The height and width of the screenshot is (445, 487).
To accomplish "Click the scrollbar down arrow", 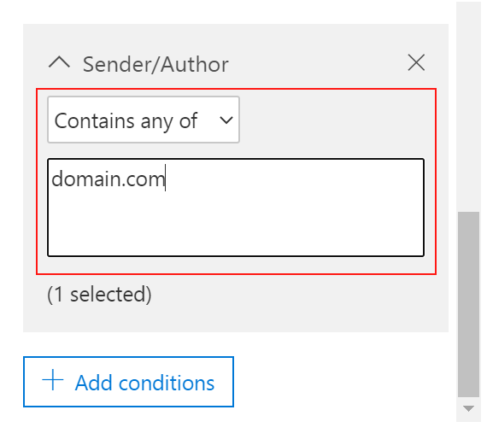I will click(x=468, y=408).
